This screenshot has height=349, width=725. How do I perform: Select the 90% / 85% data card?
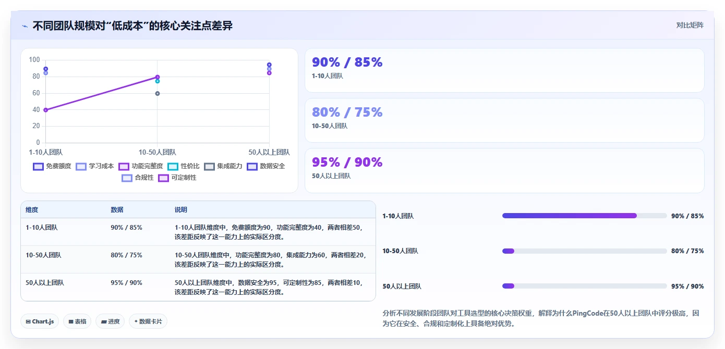(504, 70)
